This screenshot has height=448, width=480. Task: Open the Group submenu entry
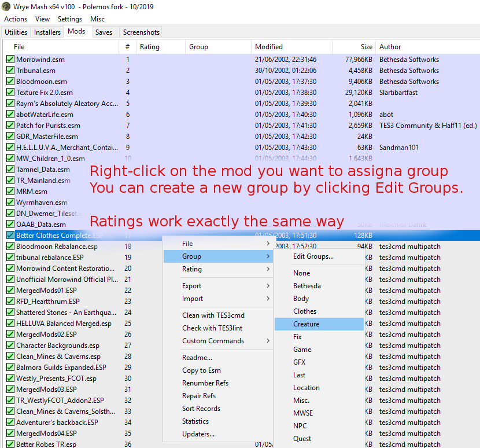click(x=218, y=256)
